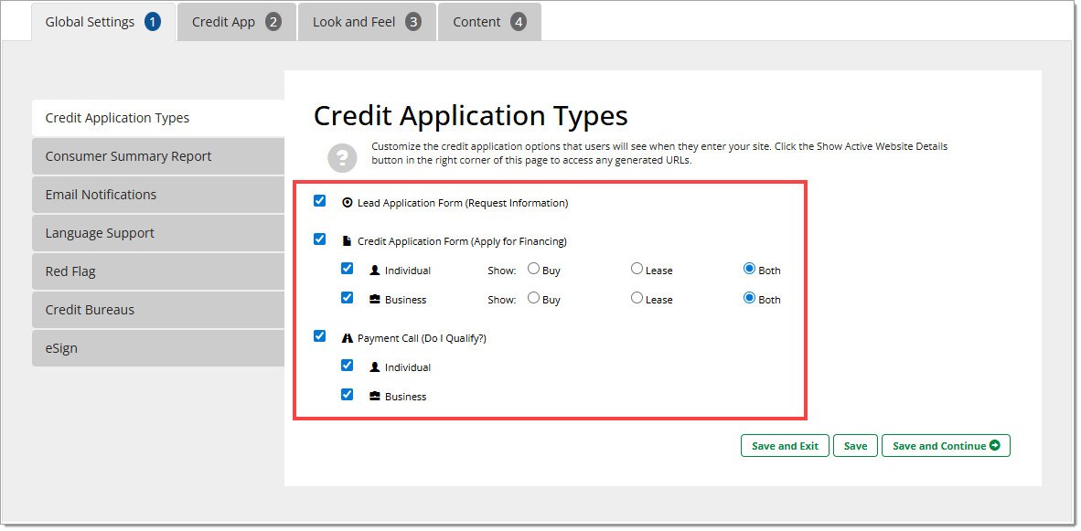This screenshot has width=1081, height=531.
Task: Click the question mark help icon
Action: coord(342,155)
